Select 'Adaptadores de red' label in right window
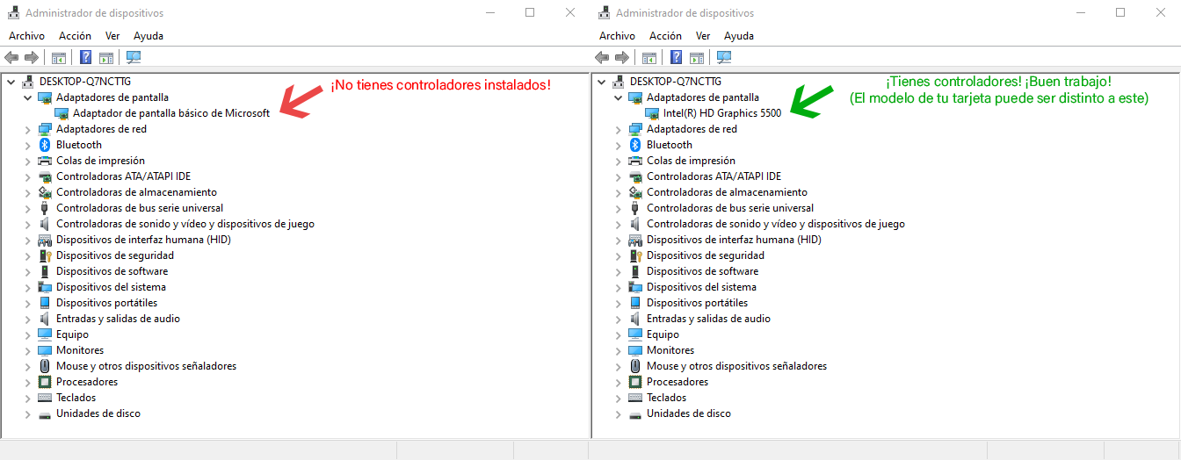Viewport: 1181px width, 460px height. (x=692, y=129)
